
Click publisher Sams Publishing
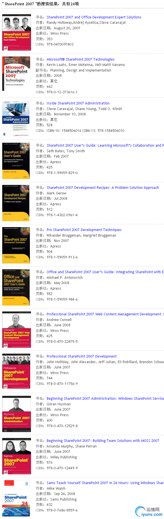(x=63, y=499)
